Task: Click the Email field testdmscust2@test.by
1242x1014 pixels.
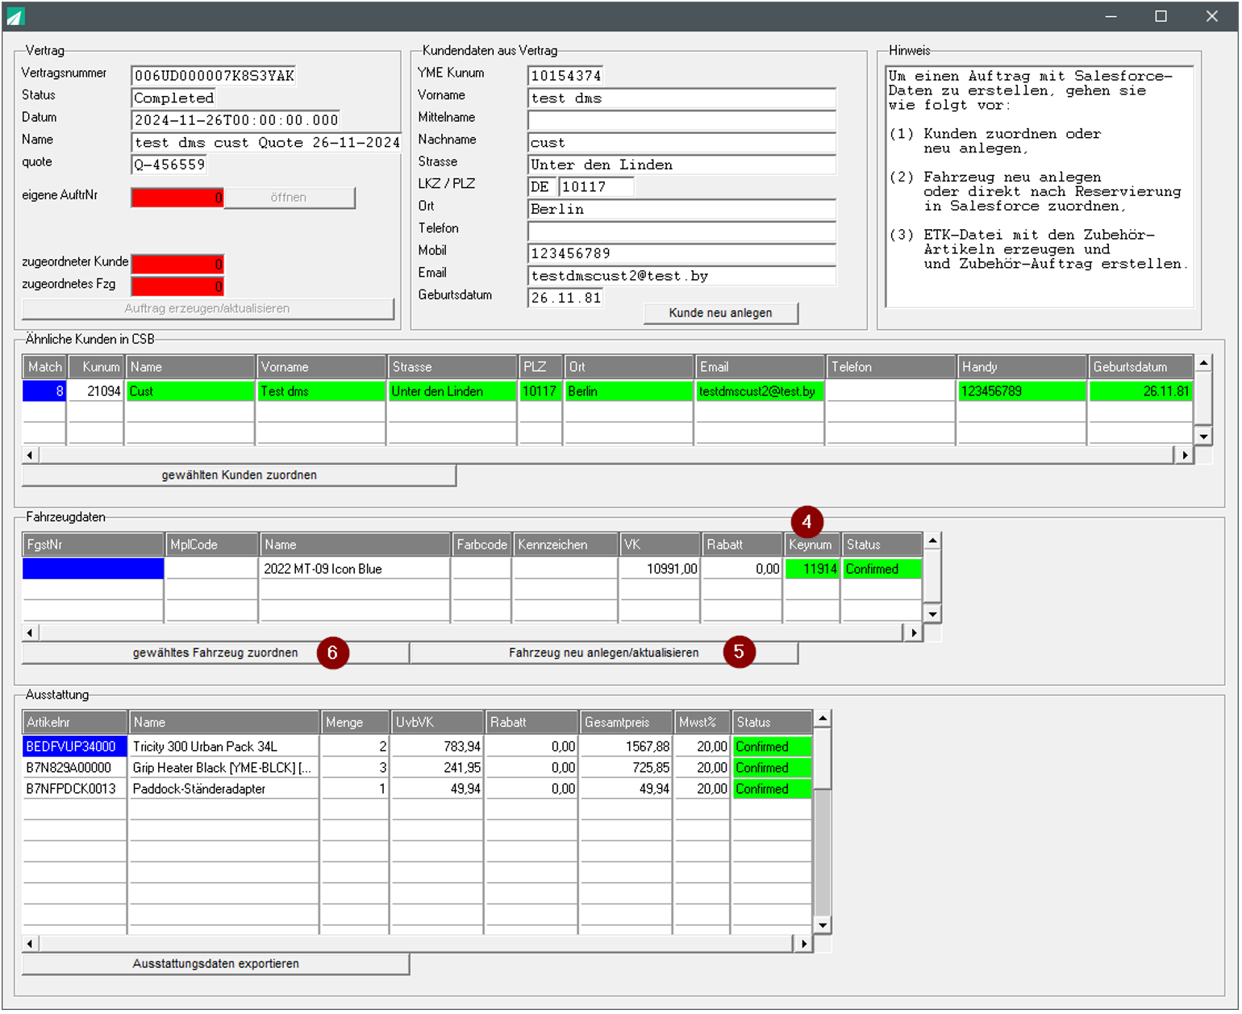Action: [681, 276]
